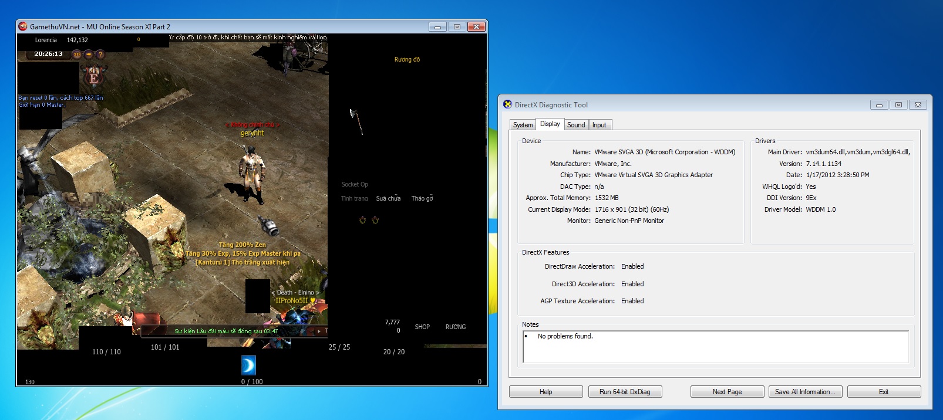943x420 pixels.
Task: Open the in-game SHOP
Action: point(422,327)
